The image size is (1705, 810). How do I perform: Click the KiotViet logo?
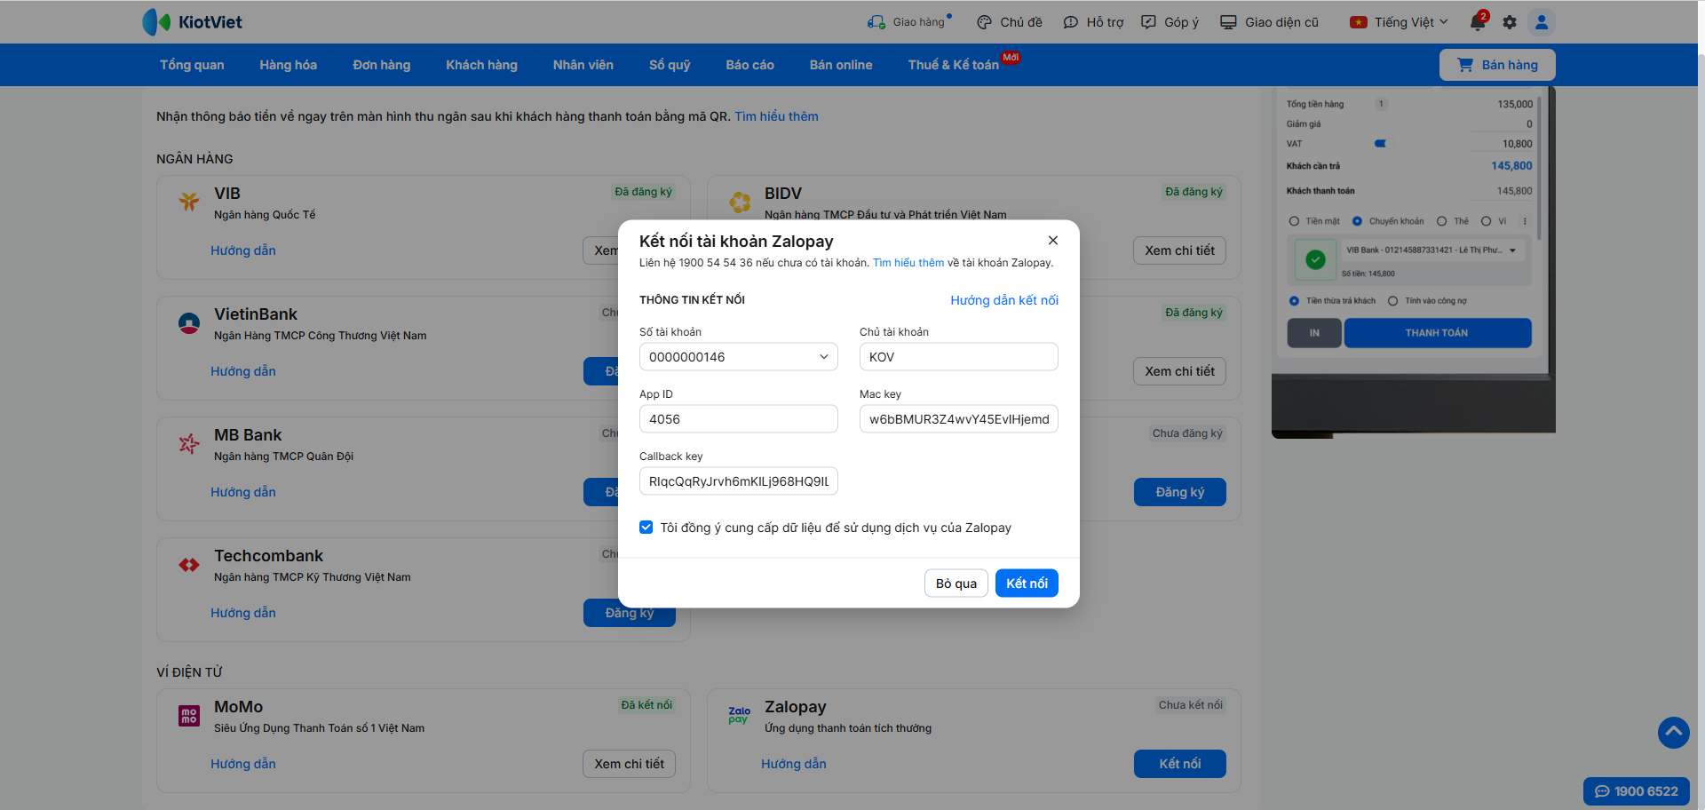(192, 22)
